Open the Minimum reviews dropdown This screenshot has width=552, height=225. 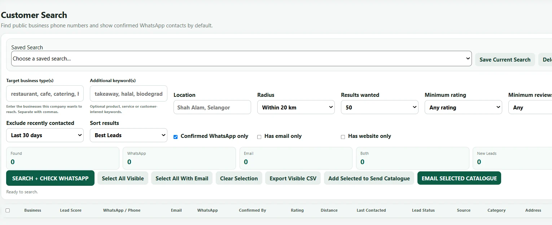click(530, 107)
